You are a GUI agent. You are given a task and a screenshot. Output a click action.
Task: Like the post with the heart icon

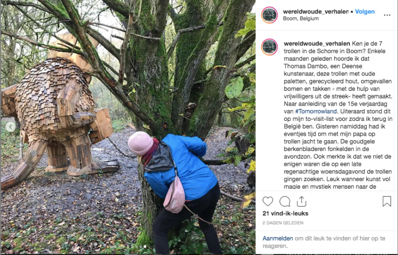click(268, 201)
